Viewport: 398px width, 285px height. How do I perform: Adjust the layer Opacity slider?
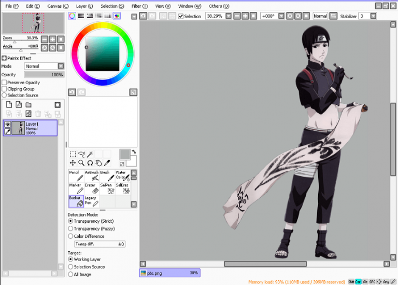(x=44, y=74)
